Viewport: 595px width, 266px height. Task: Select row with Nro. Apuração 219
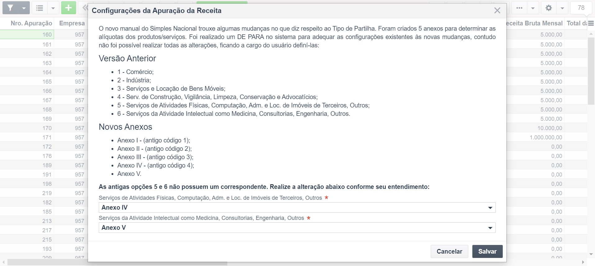[x=27, y=193]
